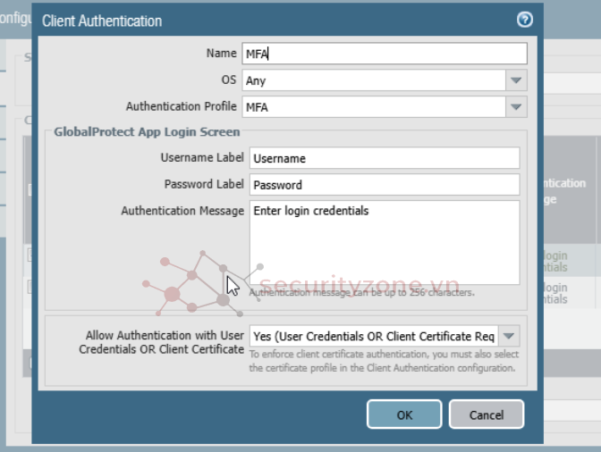Click the Name input field containing MFA
Viewport: 601px width, 452px height.
tap(384, 54)
